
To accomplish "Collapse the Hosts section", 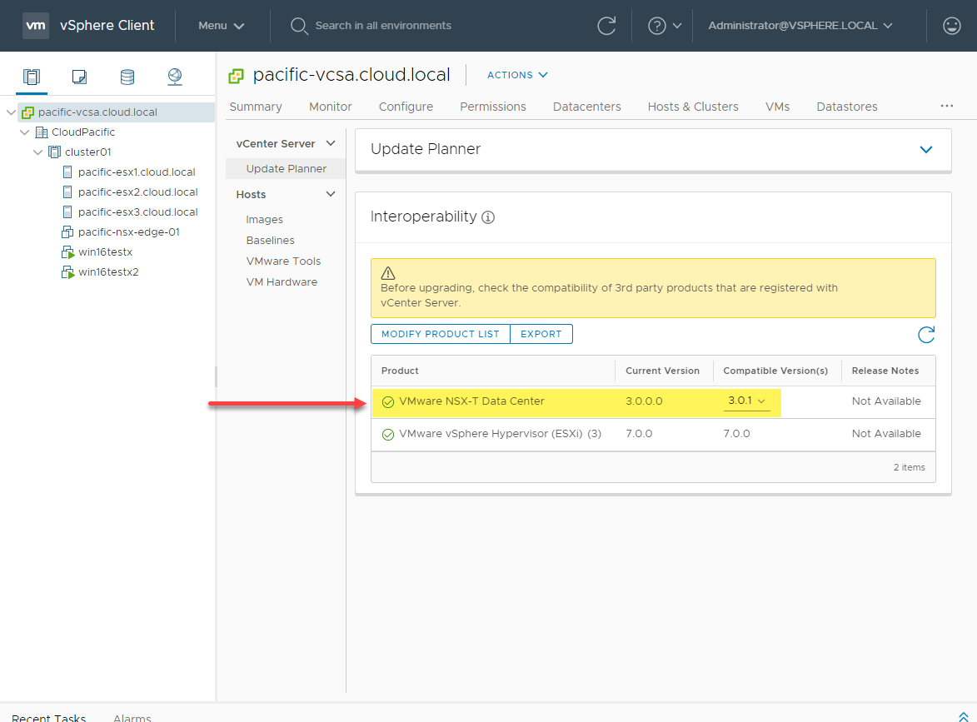I will 331,194.
